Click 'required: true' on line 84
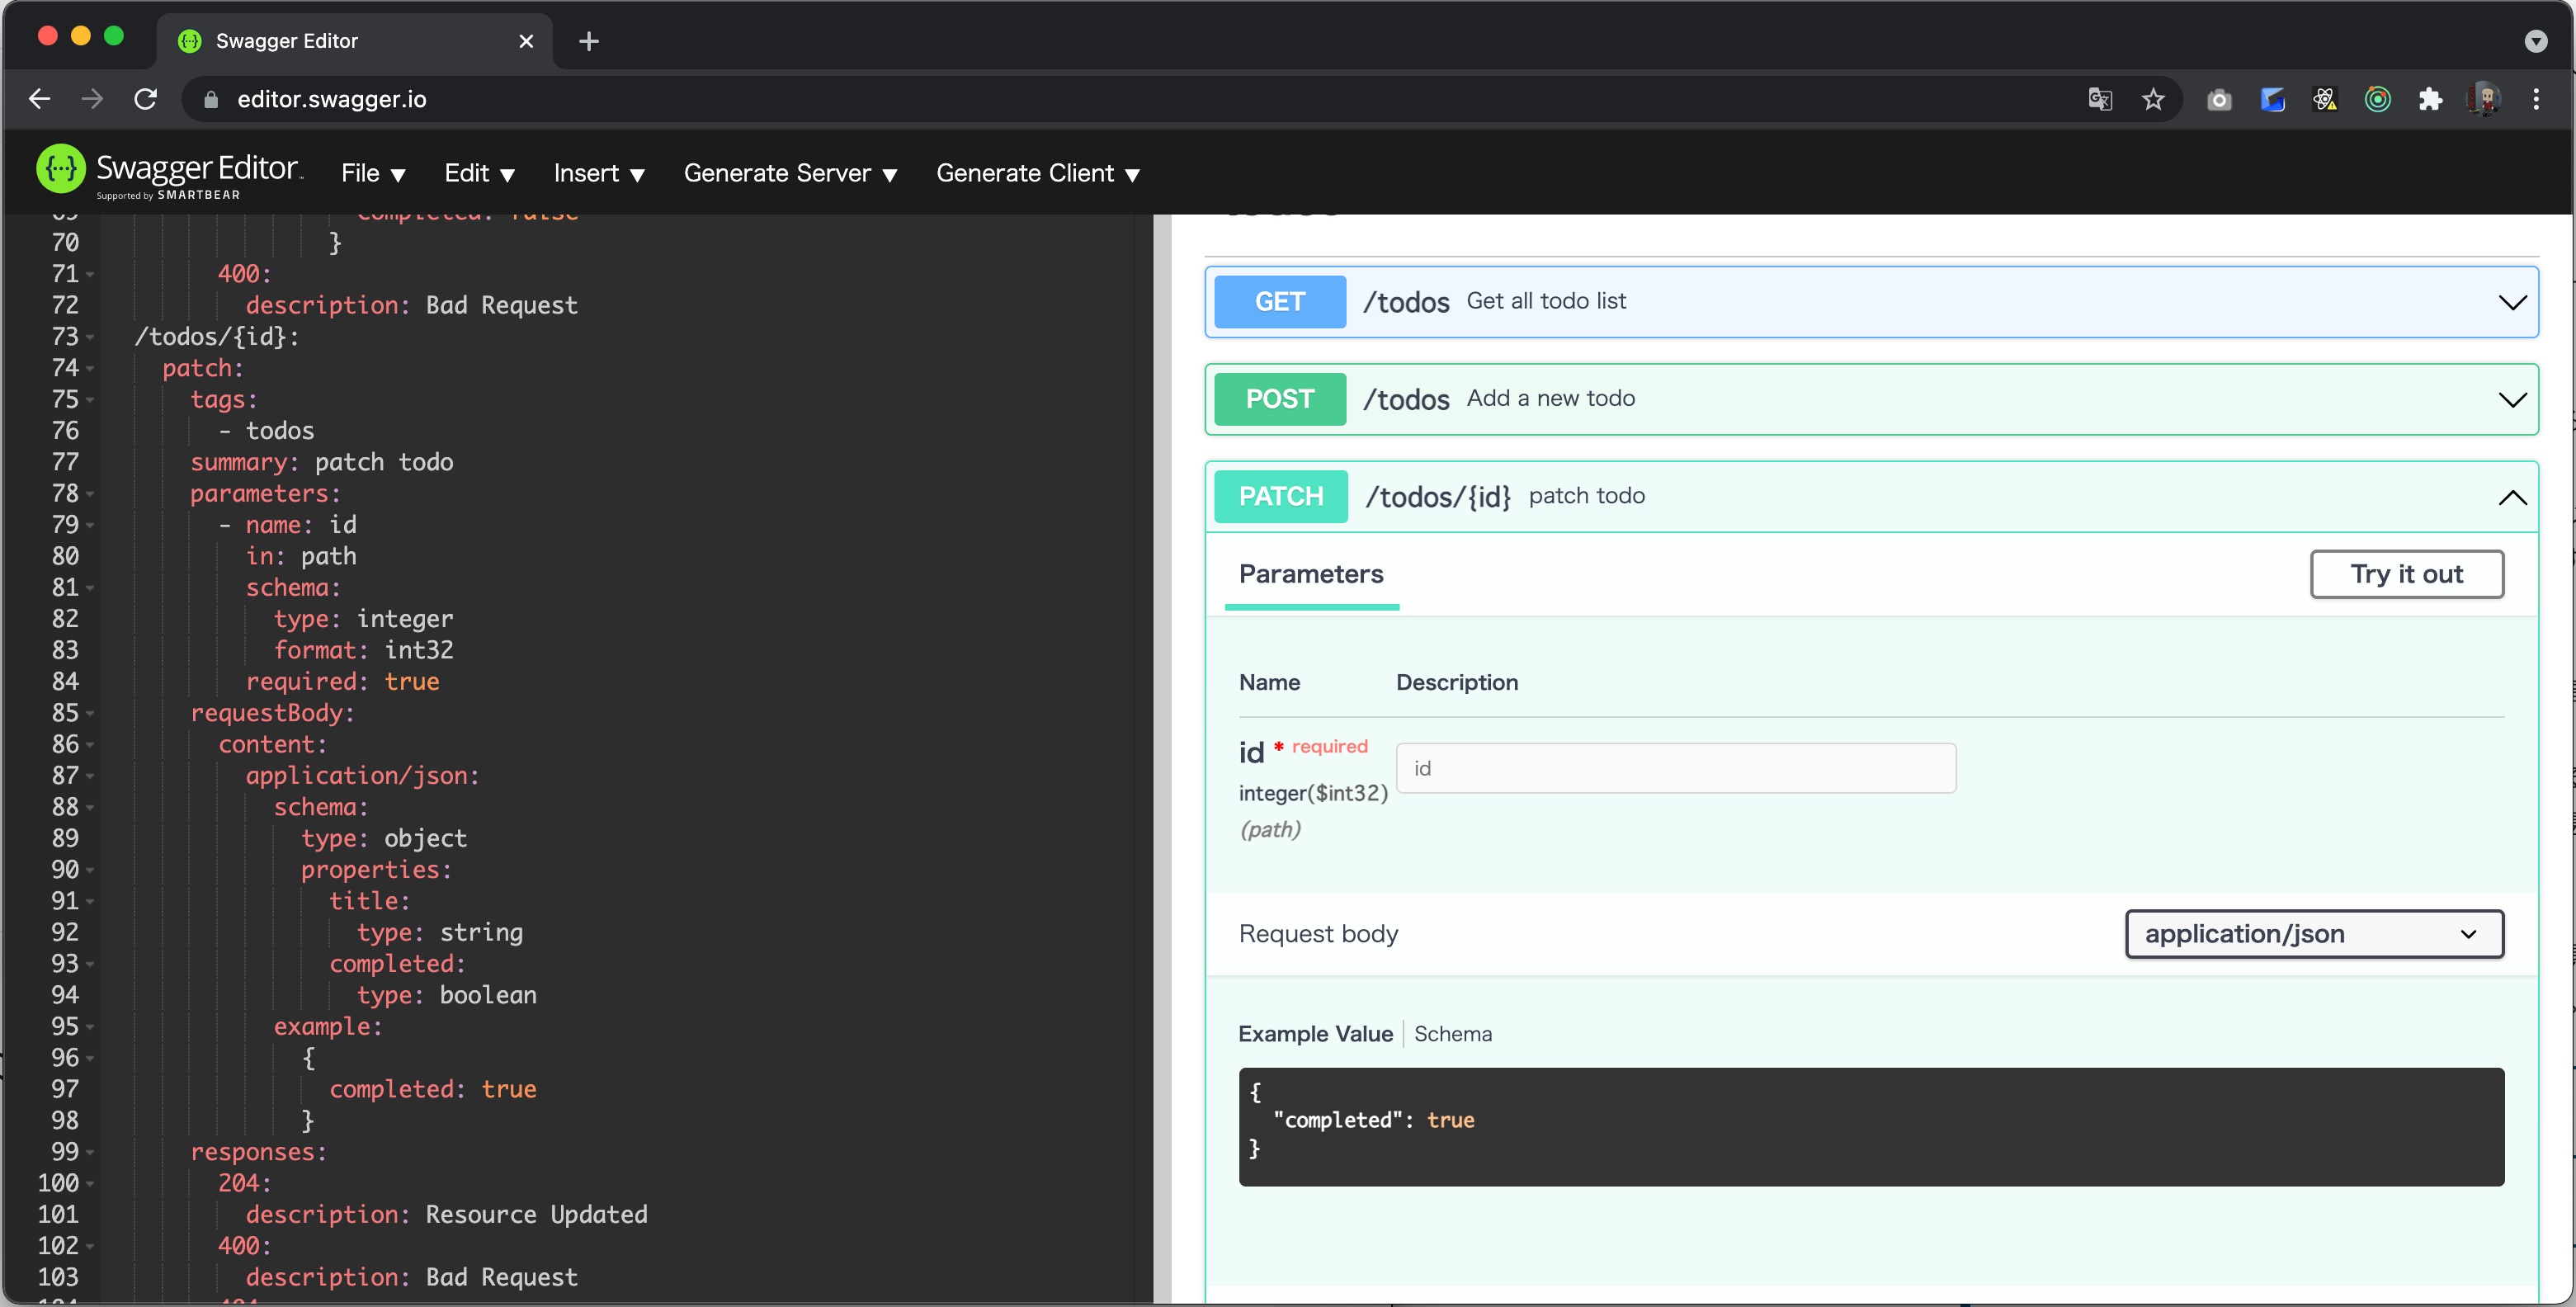The image size is (2576, 1307). (x=343, y=682)
